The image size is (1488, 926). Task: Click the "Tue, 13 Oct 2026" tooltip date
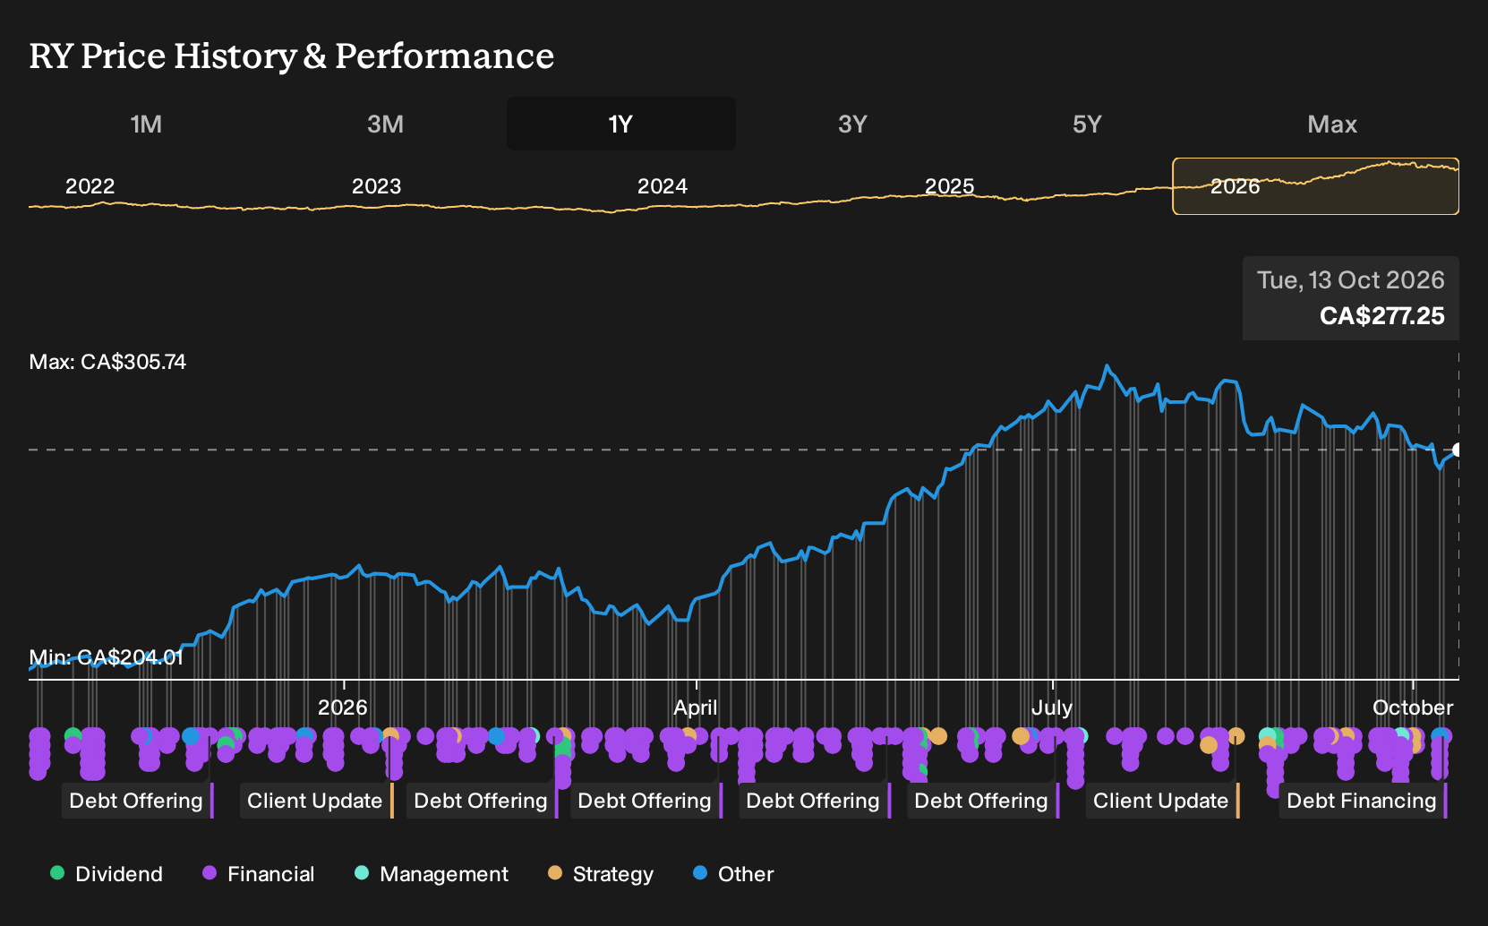1350,280
